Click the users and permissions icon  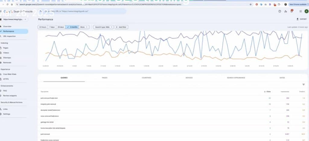point(286,11)
